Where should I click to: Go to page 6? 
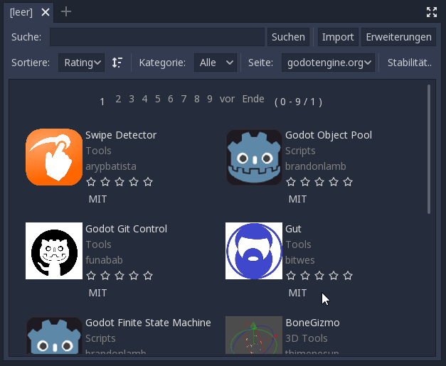[171, 99]
